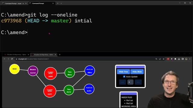Close the first Command Prompt tab

pos(26,3)
